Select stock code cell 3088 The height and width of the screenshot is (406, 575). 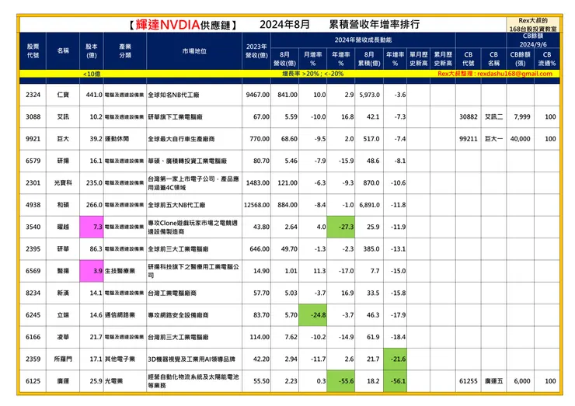tap(33, 117)
